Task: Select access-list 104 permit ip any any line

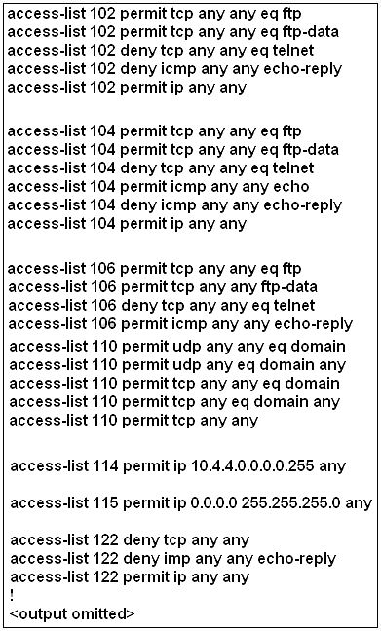Action: [x=127, y=223]
